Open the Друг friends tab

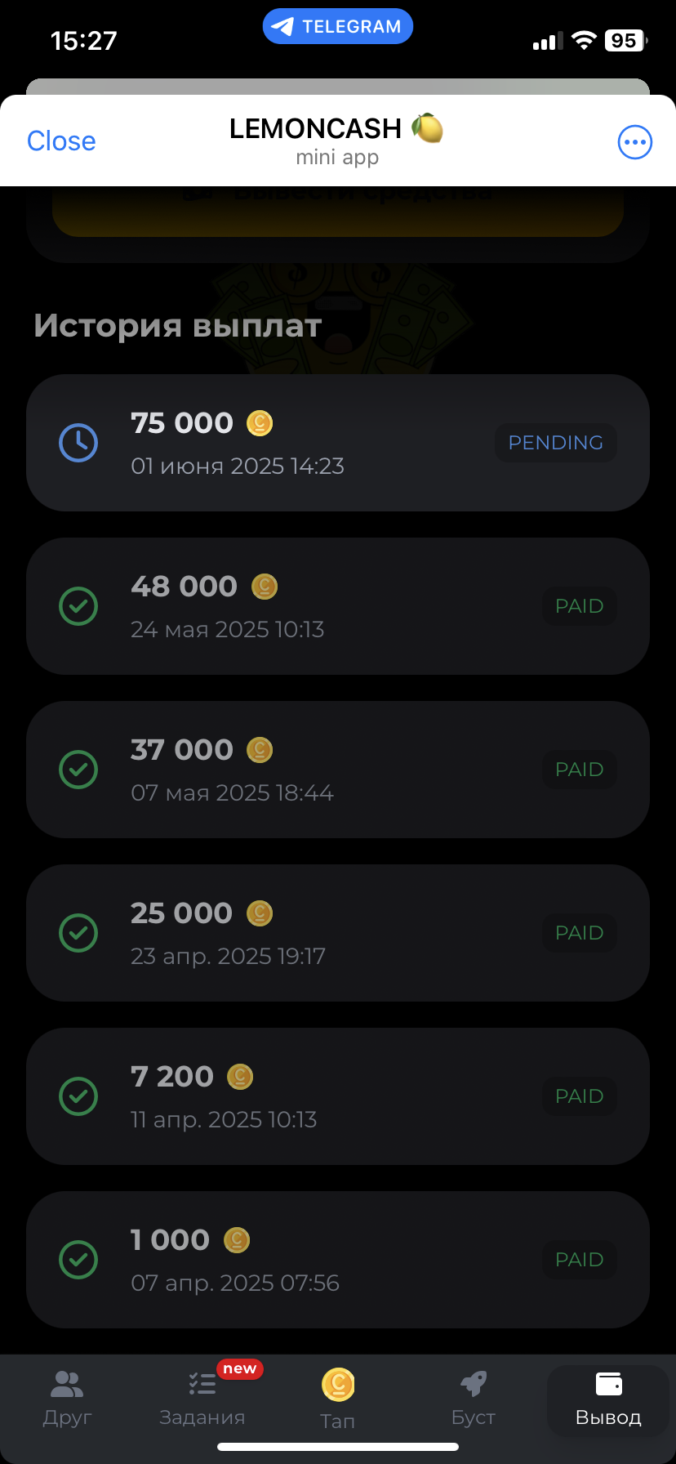click(67, 1399)
